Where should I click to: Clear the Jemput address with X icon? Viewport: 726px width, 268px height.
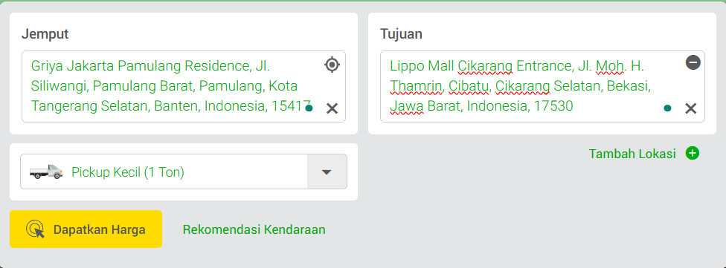(332, 108)
